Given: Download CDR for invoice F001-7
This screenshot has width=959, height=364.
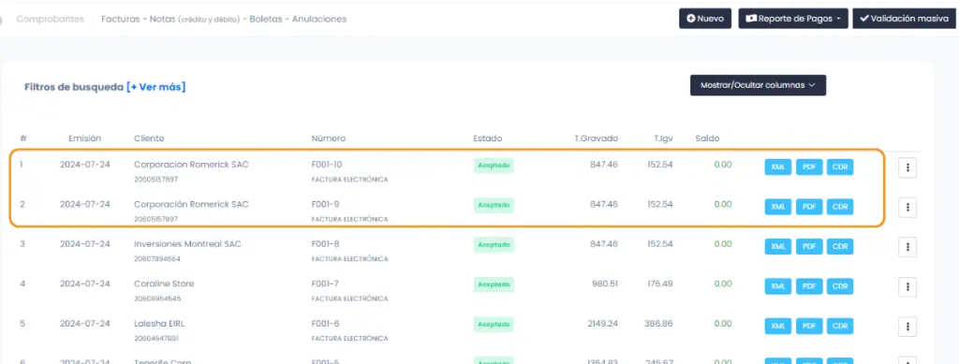Looking at the screenshot, I should (840, 286).
